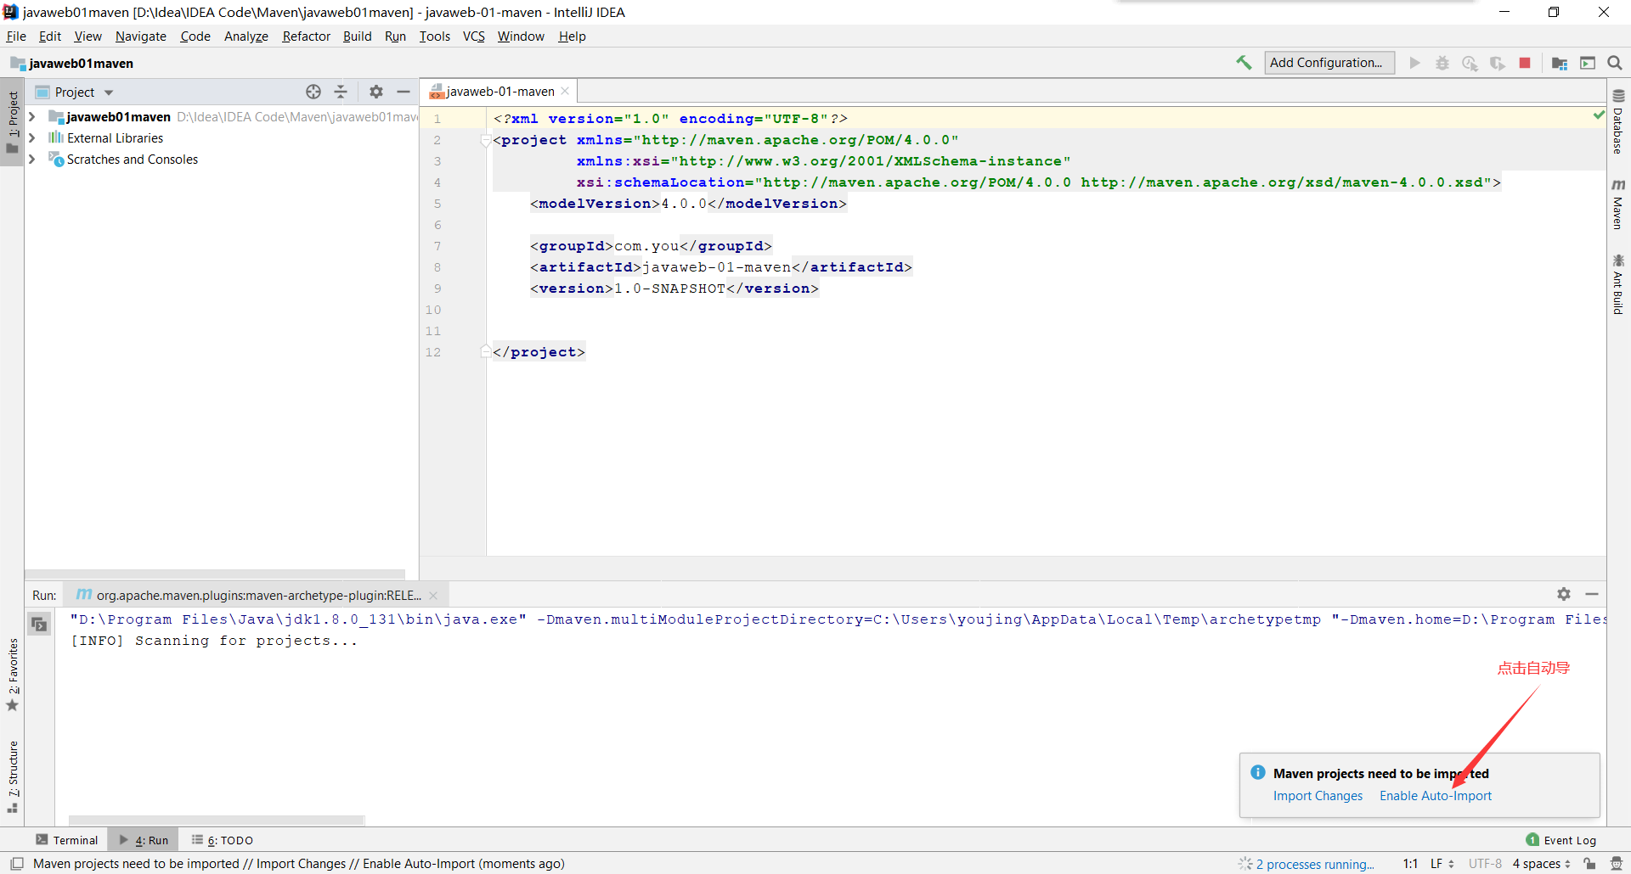The width and height of the screenshot is (1631, 874).
Task: Expand the javaweb01maven project node
Action: (x=32, y=117)
